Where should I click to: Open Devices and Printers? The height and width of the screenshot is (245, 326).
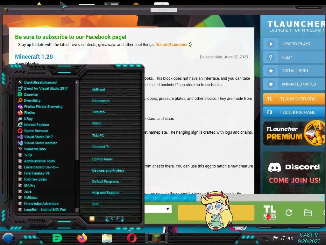click(x=108, y=170)
